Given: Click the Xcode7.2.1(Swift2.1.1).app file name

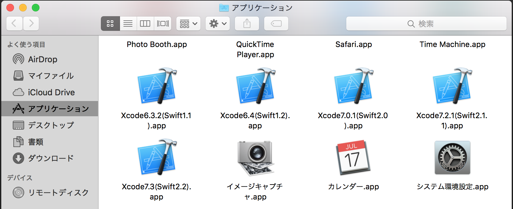Looking at the screenshot, I should (x=452, y=120).
